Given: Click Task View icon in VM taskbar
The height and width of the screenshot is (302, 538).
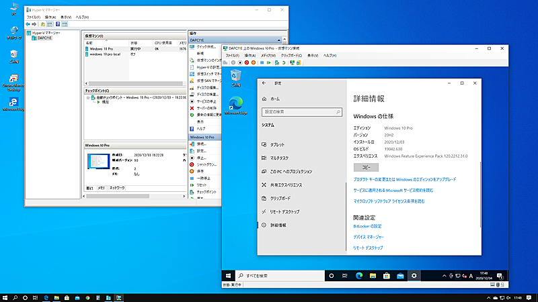Looking at the screenshot, I should click(x=345, y=276).
